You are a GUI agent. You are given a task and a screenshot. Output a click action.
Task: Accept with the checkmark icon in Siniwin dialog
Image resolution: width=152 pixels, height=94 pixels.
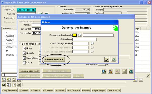(107, 59)
